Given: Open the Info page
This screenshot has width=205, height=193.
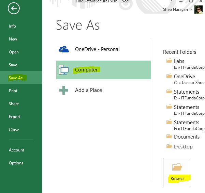Looking at the screenshot, I should coord(12,26).
